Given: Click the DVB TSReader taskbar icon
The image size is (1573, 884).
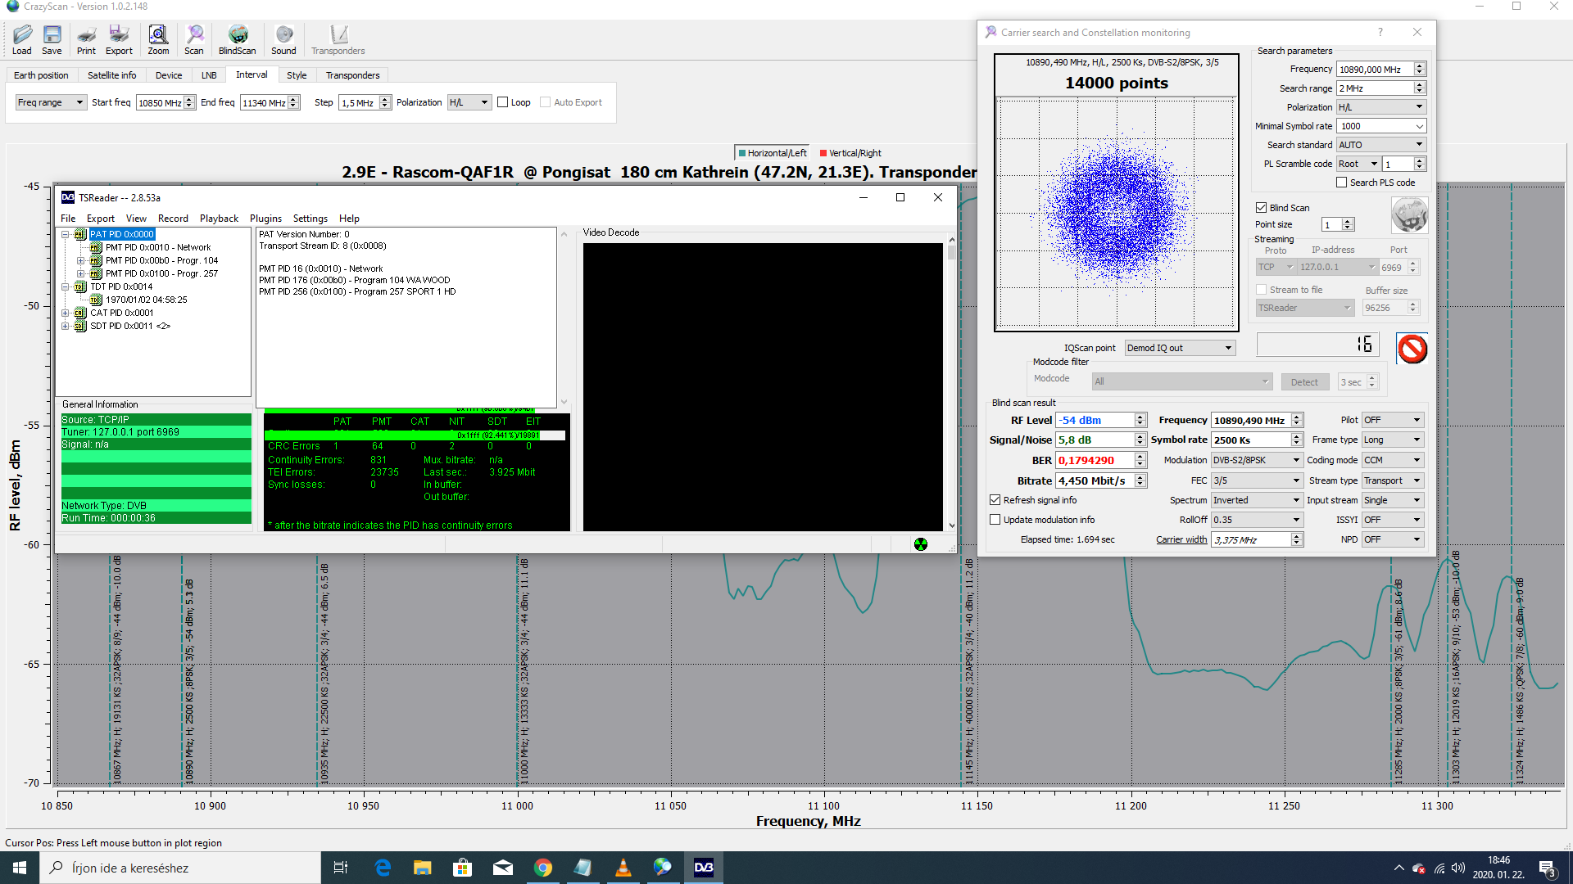Looking at the screenshot, I should pos(704,868).
